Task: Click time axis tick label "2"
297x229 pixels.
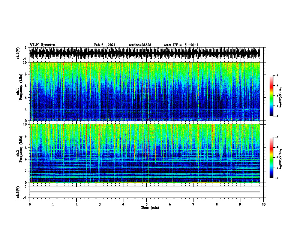Action: (76, 204)
